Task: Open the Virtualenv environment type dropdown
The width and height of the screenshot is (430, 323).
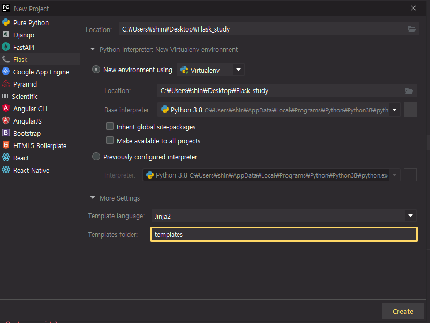Action: 239,70
